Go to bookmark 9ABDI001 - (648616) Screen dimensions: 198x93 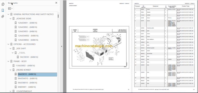point(27,87)
